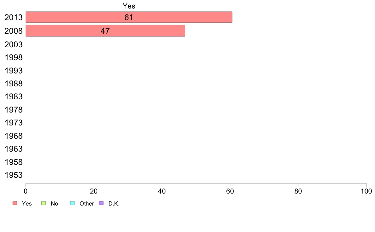Click the purple D.K. legend swatch
375x232 pixels.
point(101,203)
